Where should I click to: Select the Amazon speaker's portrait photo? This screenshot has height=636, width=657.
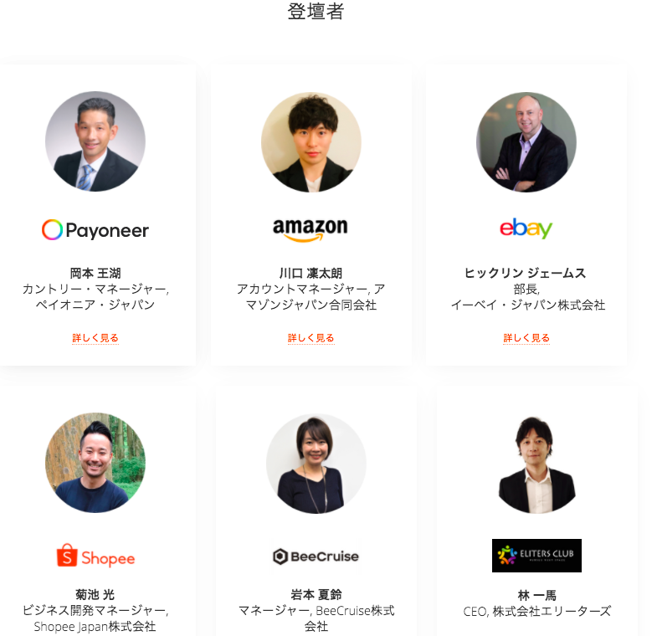pos(311,142)
